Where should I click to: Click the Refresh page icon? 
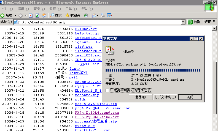37,15
